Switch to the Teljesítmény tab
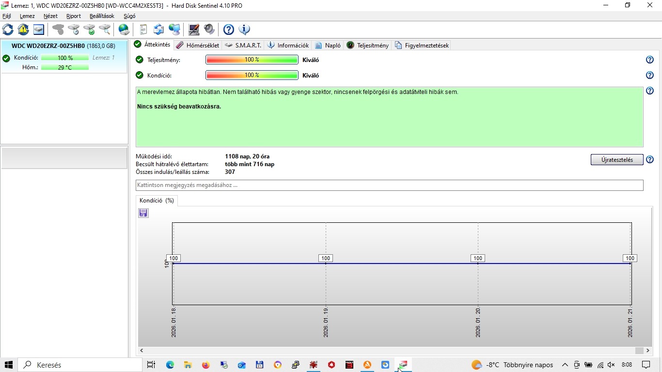Viewport: 662px width, 372px height. click(x=367, y=45)
